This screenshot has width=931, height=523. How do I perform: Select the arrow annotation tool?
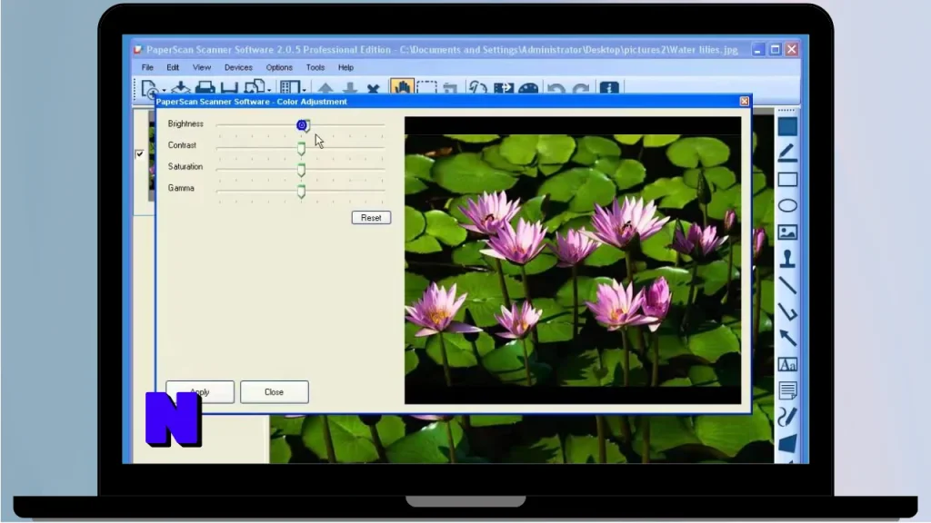787,338
